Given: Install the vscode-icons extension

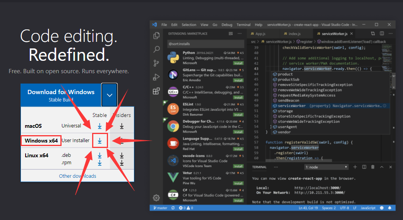Looking at the screenshot, I should point(238,166).
